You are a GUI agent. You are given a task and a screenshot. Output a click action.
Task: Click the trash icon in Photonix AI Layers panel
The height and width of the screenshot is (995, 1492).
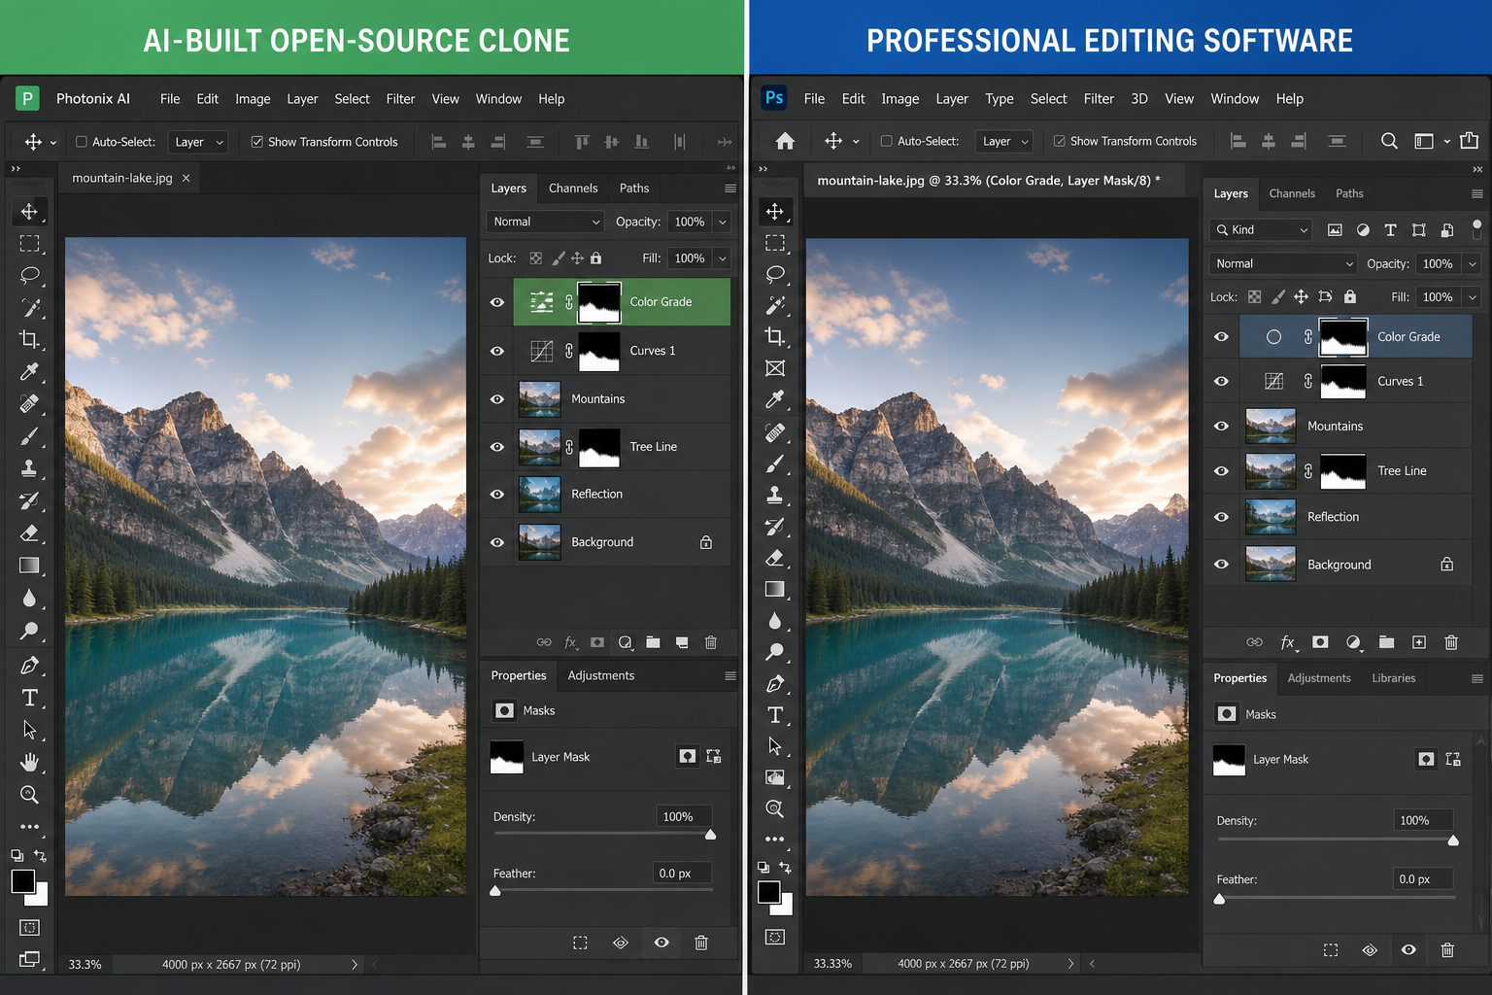[x=711, y=642]
